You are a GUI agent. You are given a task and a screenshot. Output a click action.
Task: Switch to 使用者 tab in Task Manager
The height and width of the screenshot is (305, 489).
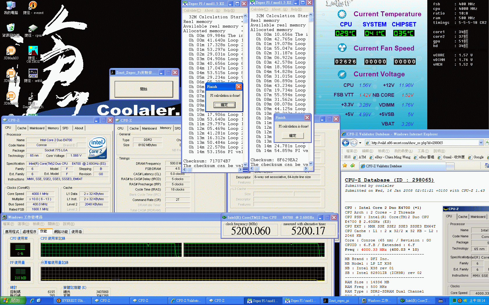(x=77, y=232)
